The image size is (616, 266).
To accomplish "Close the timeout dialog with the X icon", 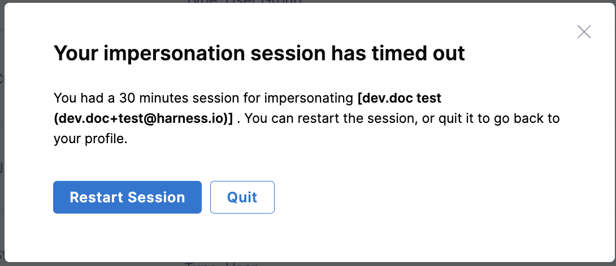I will (584, 32).
